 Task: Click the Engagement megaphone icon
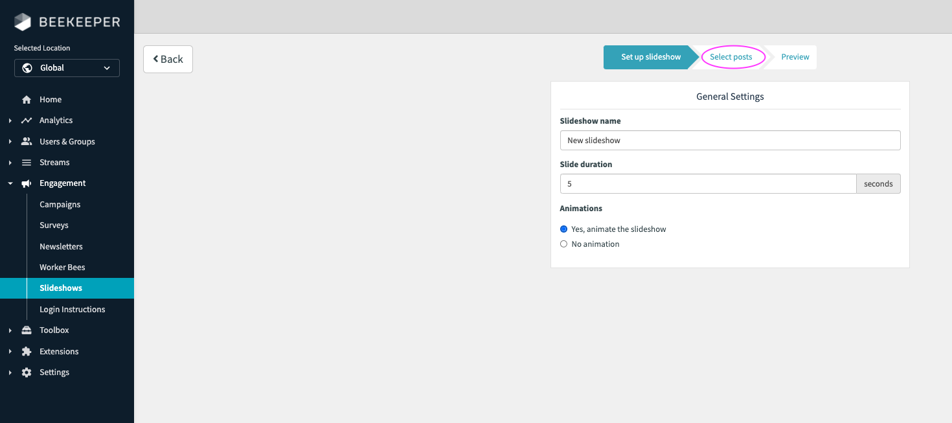(25, 183)
